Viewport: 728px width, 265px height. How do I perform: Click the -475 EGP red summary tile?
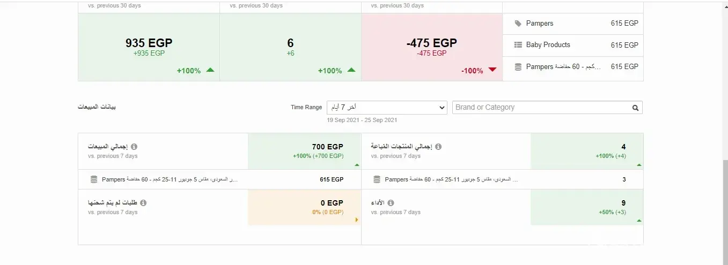[x=431, y=47]
